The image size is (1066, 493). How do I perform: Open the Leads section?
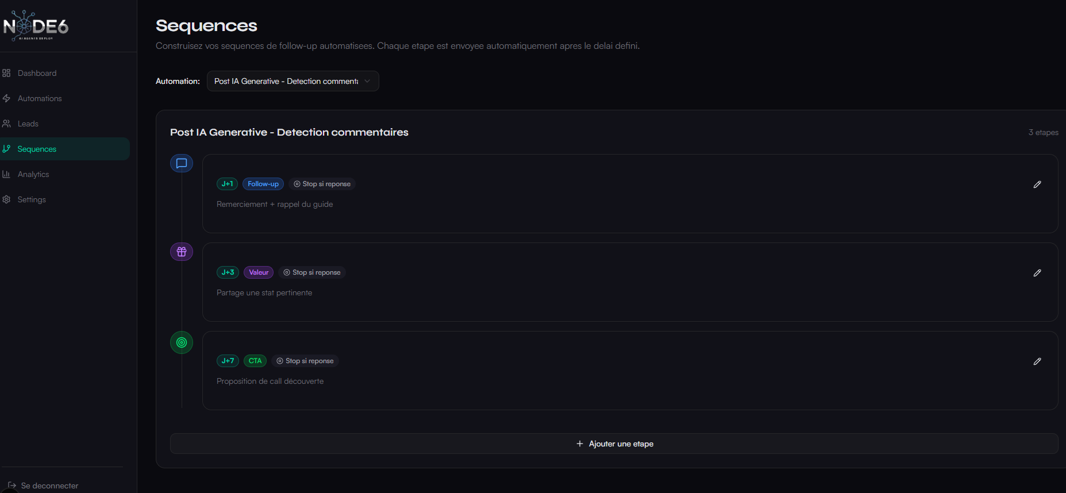(28, 124)
